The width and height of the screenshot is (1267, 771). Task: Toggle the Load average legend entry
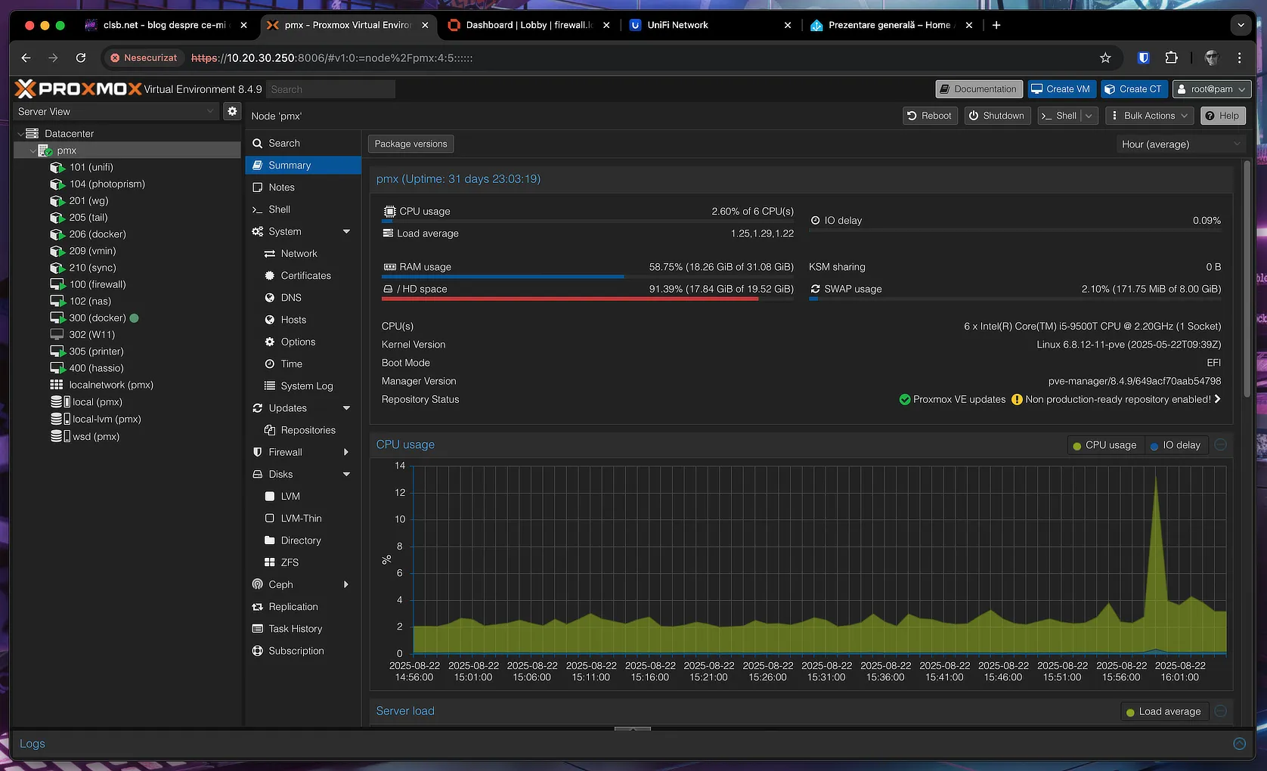point(1163,711)
